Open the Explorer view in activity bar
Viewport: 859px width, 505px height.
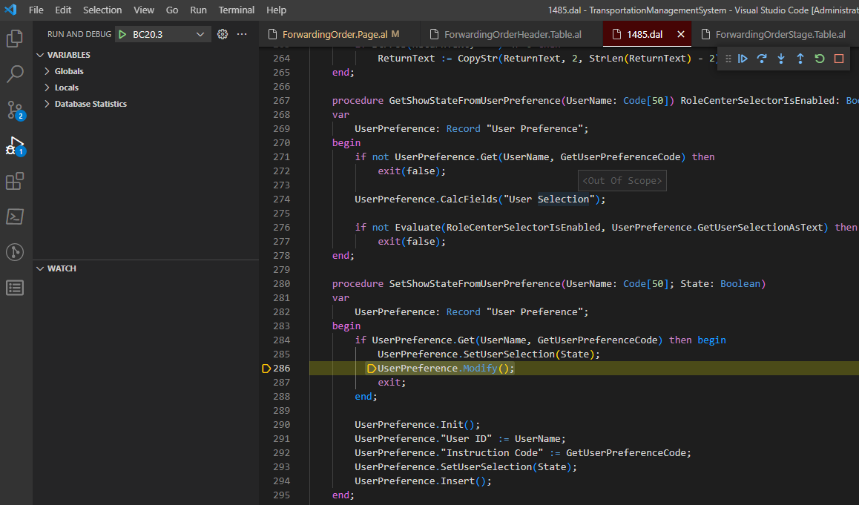pyautogui.click(x=15, y=39)
